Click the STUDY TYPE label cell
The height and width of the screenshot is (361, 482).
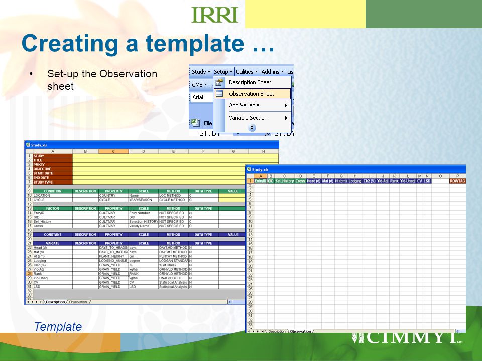coord(53,182)
